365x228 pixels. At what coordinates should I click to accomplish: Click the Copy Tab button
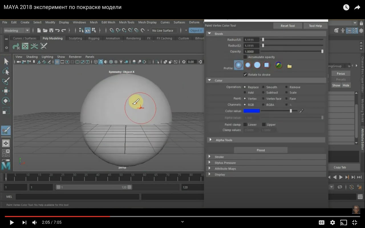(x=340, y=167)
